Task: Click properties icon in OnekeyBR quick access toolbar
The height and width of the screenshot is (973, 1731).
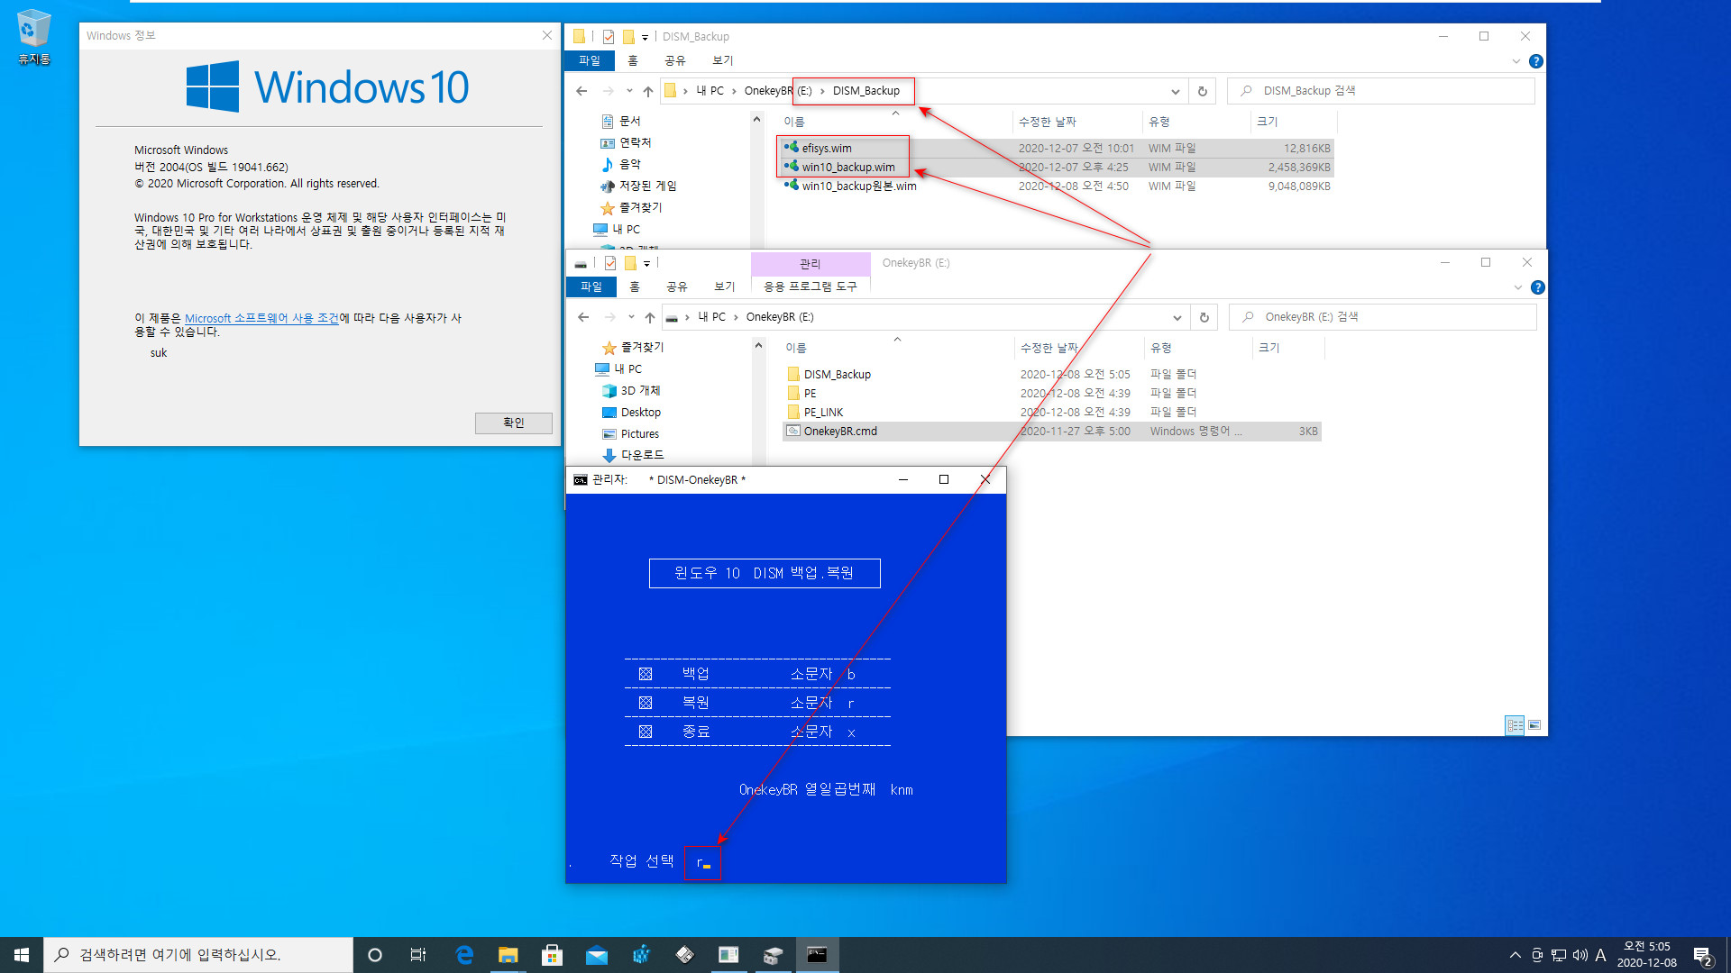Action: pos(610,263)
